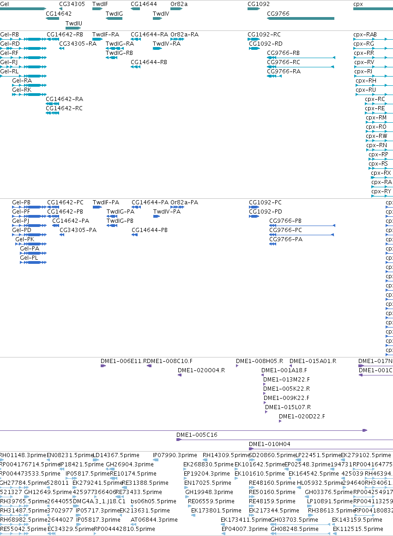The height and width of the screenshot is (536, 393).
Task: Select the TwdlG gene name
Action: [x=114, y=14]
